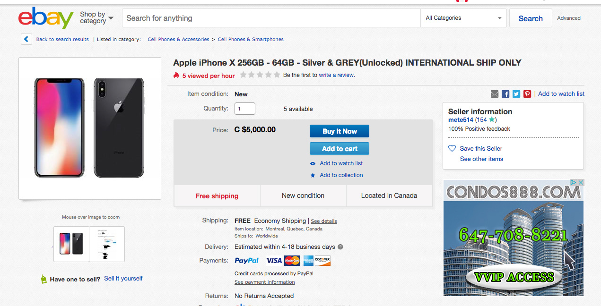Click See details shipping link
This screenshot has width=601, height=306.
324,221
